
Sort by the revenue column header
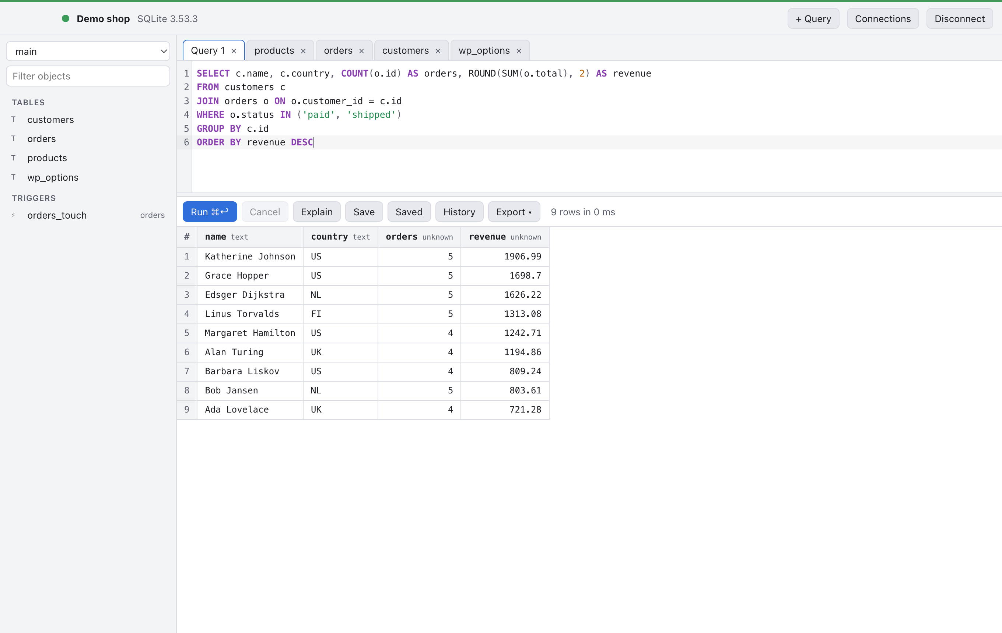[505, 237]
